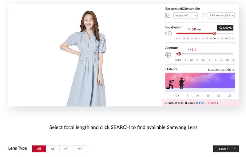Click the background image icon

point(168,15)
